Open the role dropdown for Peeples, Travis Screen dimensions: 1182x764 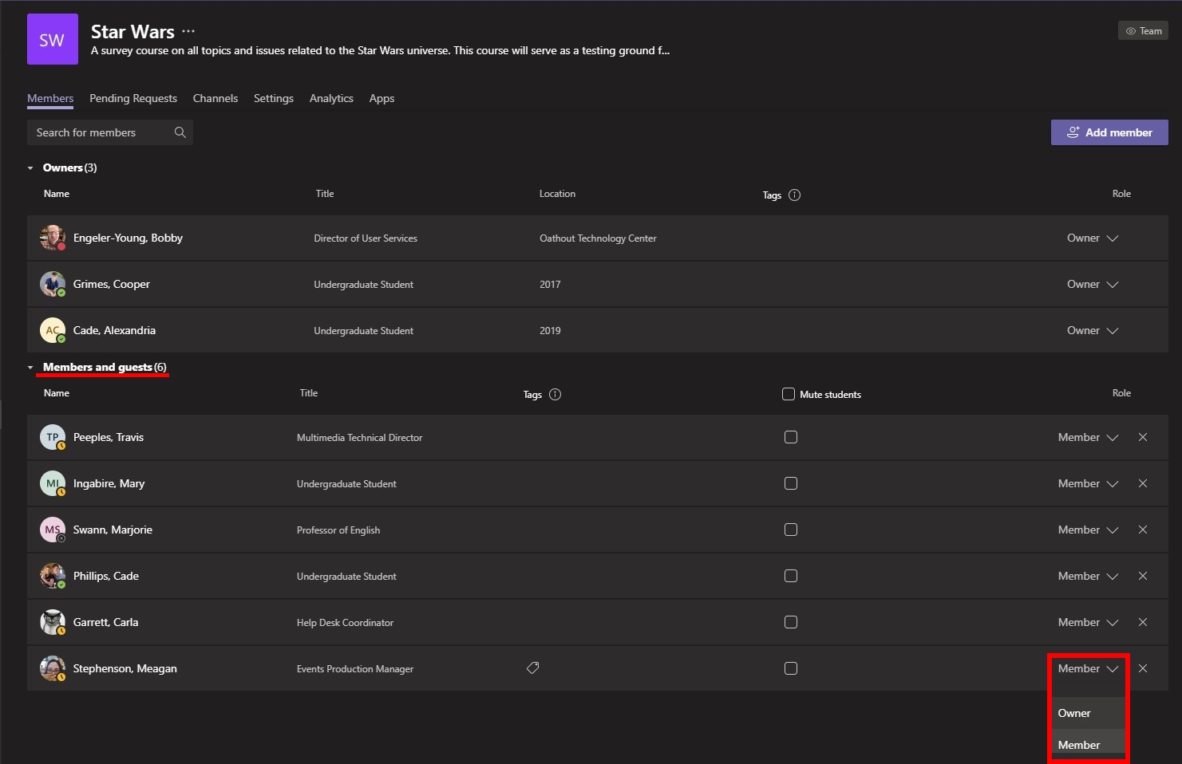point(1089,437)
